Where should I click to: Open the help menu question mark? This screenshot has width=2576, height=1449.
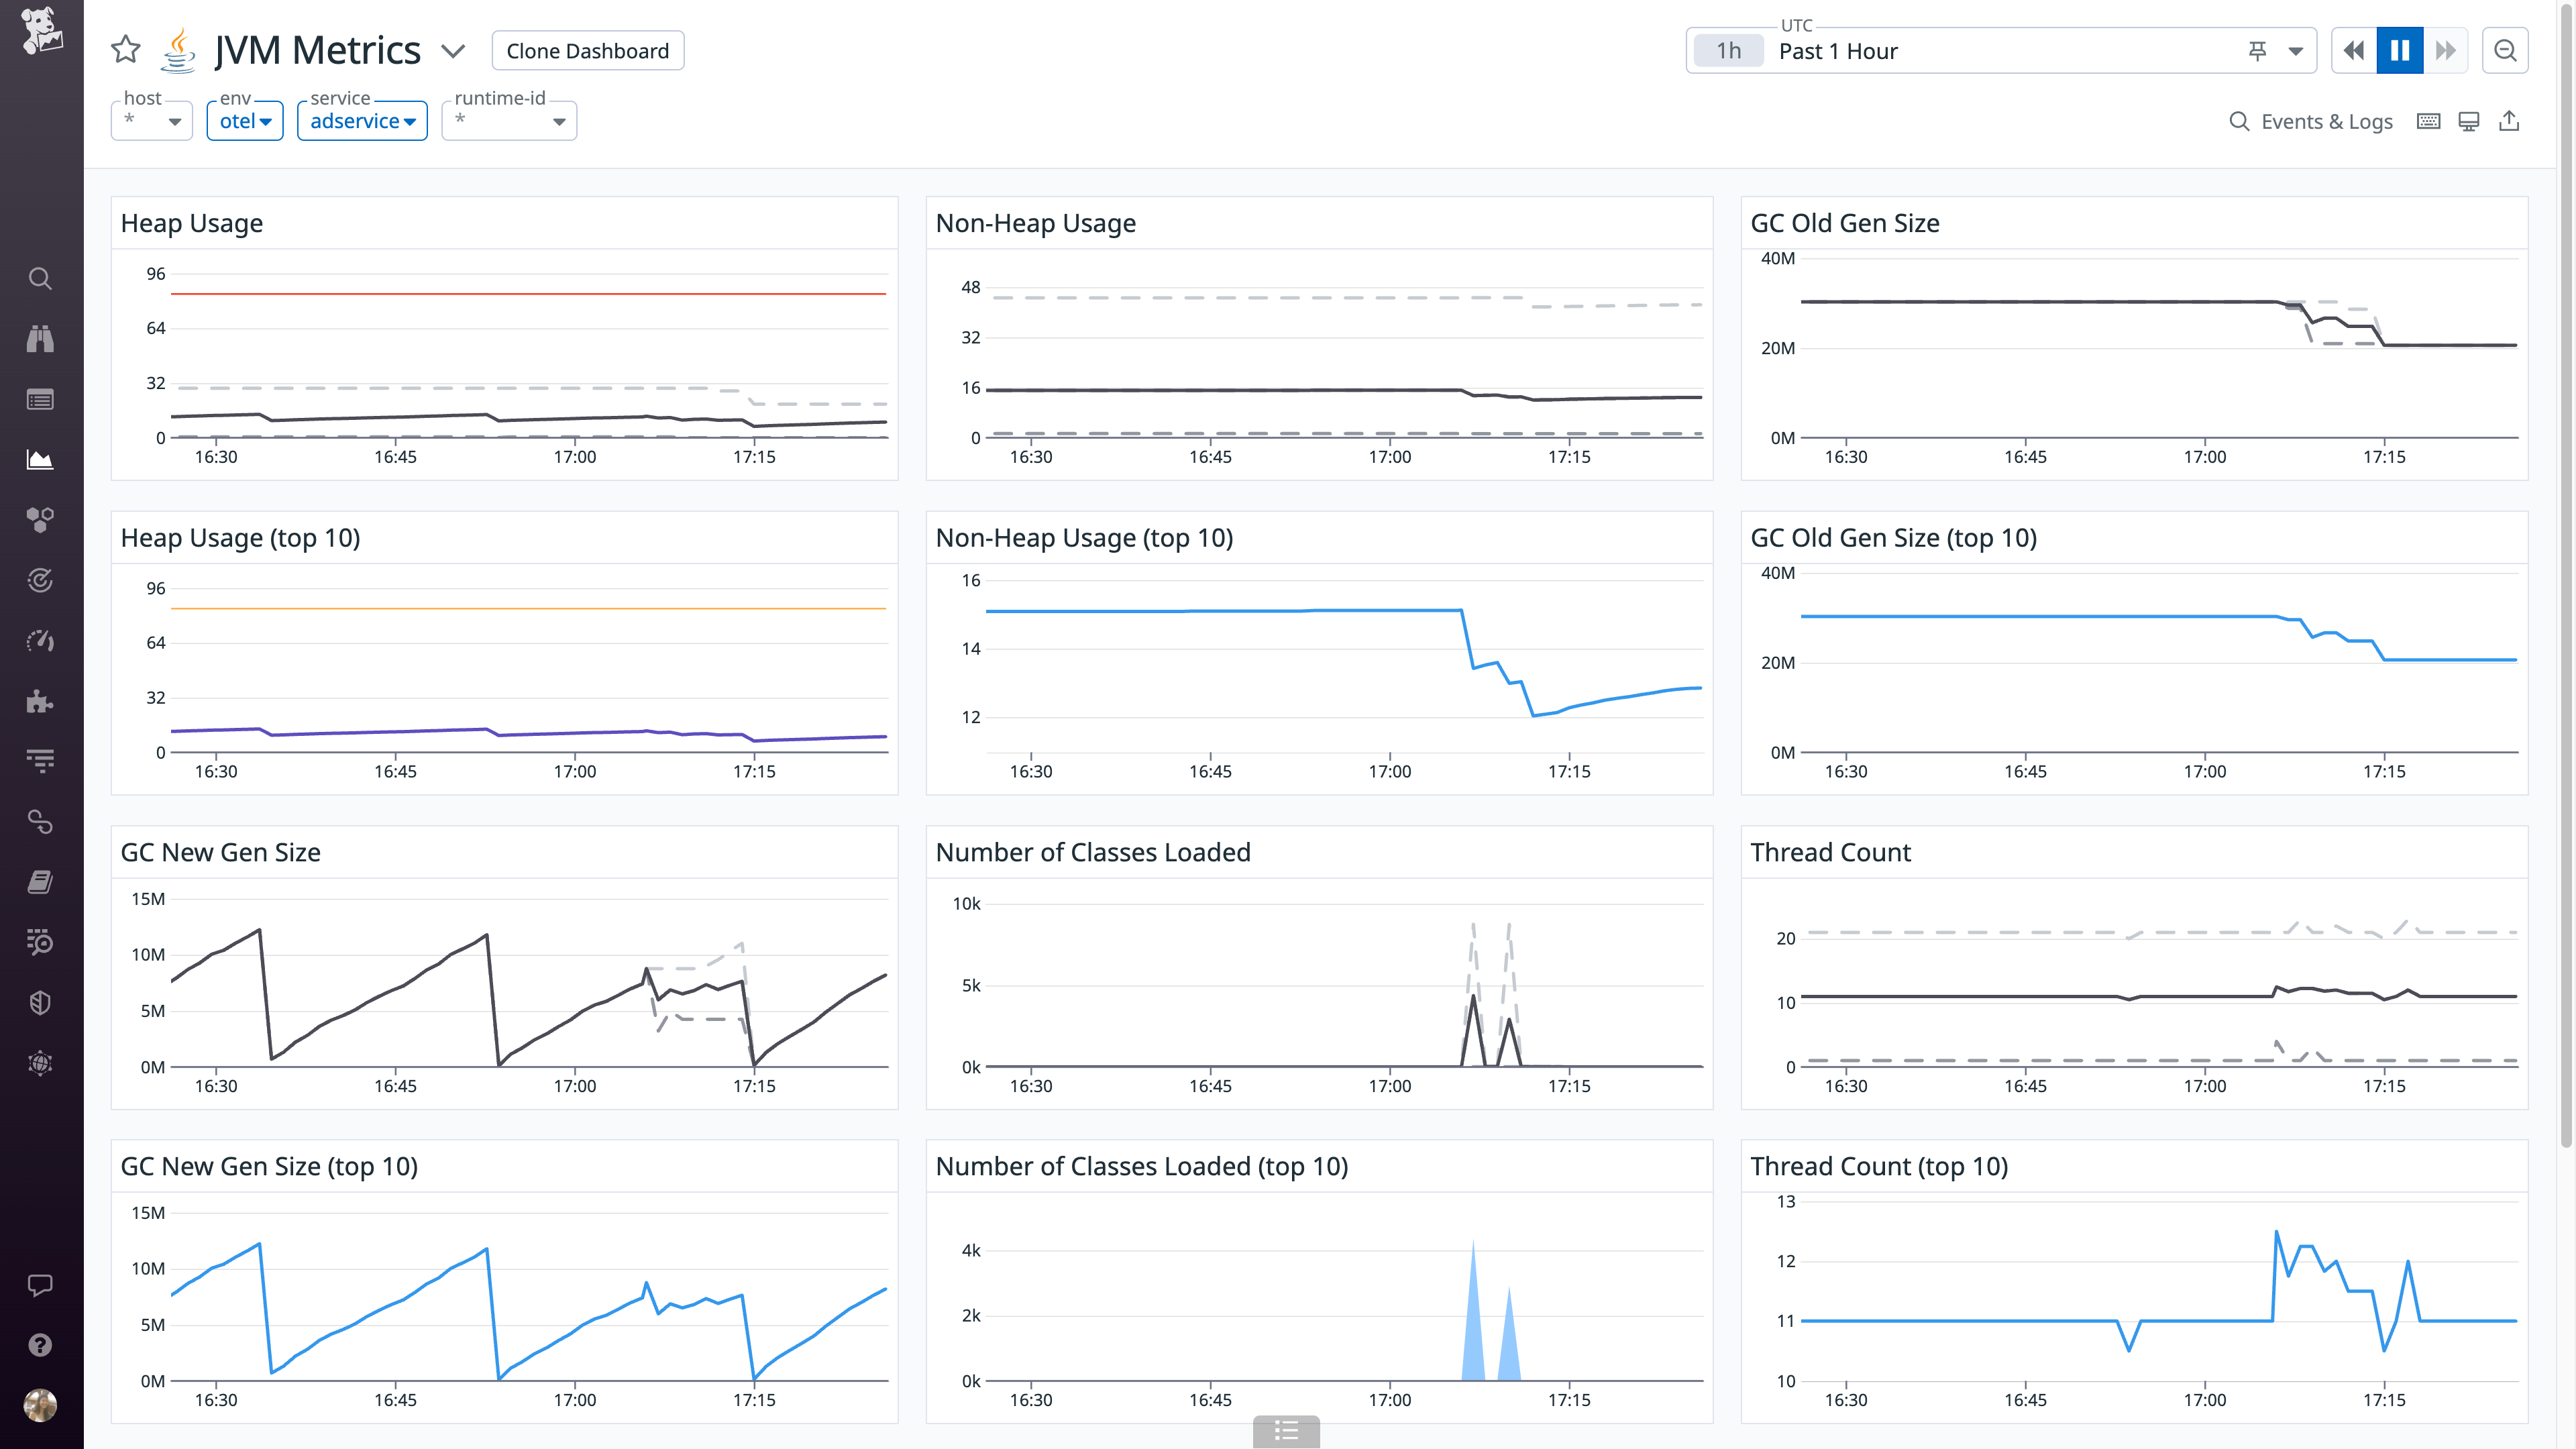[40, 1344]
